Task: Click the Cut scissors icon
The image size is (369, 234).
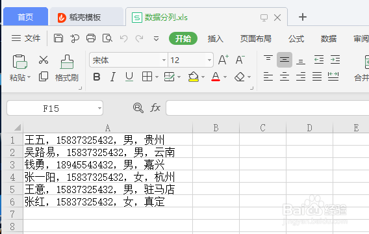Action: pyautogui.click(x=44, y=60)
